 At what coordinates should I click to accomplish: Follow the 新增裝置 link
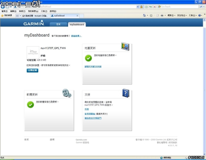pos(76,36)
